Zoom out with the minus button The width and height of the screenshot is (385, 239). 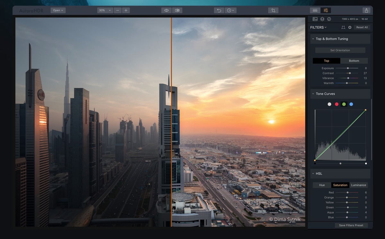click(x=117, y=10)
